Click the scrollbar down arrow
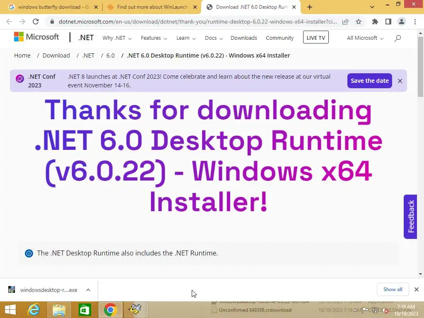Screen dimensions: 424x318 pyautogui.click(x=420, y=274)
